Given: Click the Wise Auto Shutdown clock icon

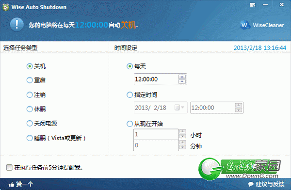Looking at the screenshot, I should pyautogui.click(x=6, y=7).
